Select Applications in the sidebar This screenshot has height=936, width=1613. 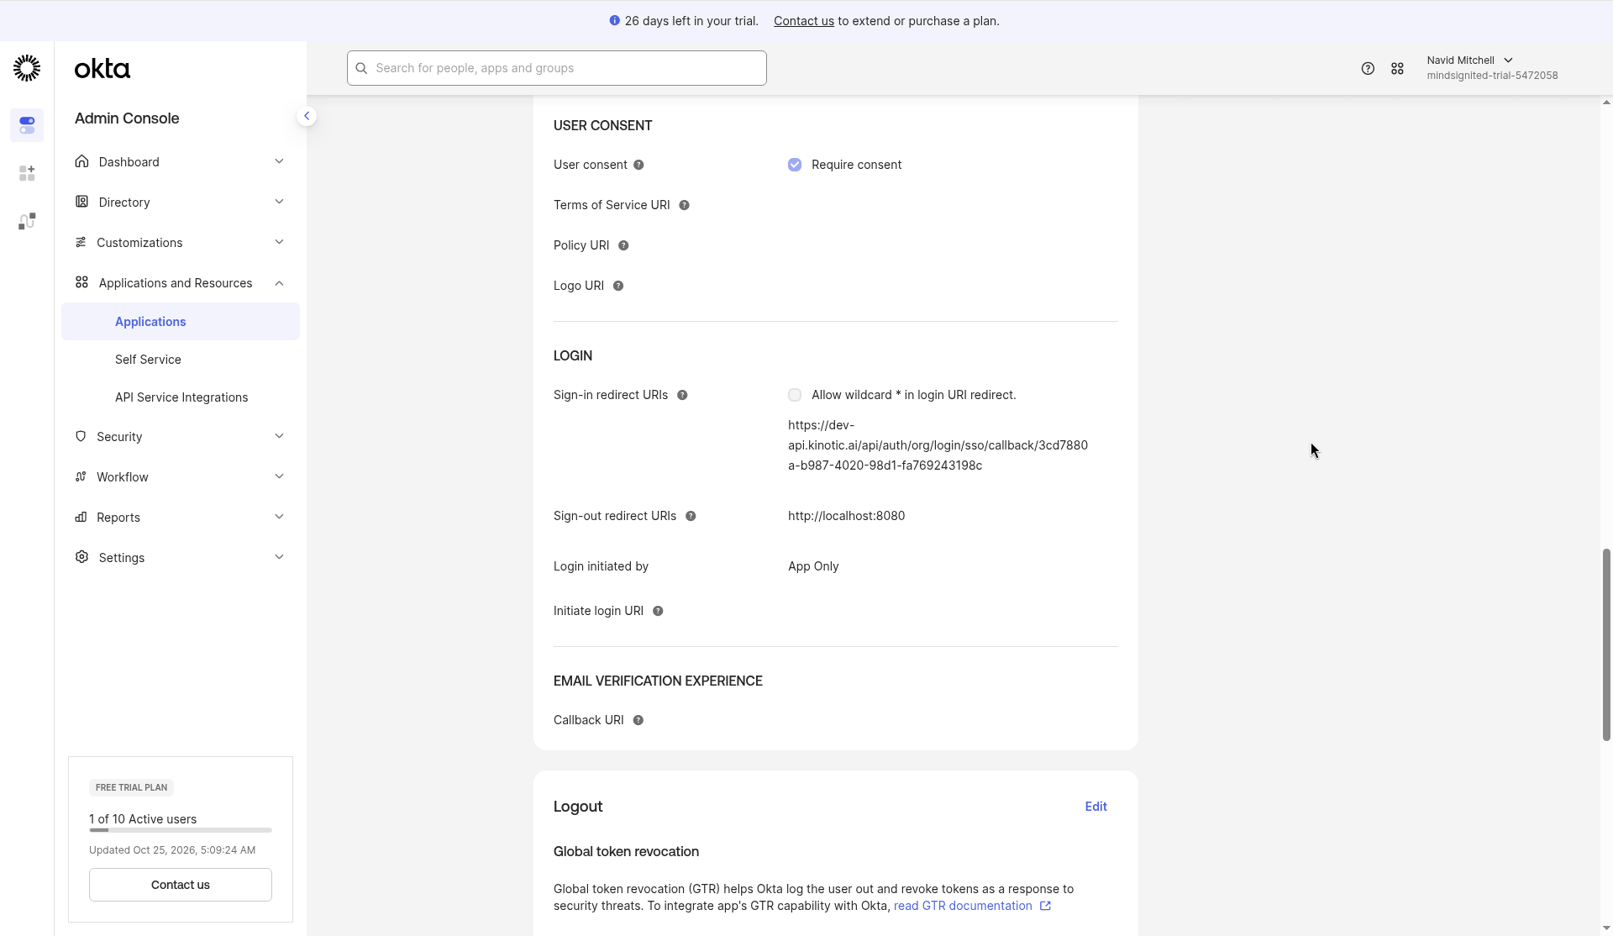(181, 322)
